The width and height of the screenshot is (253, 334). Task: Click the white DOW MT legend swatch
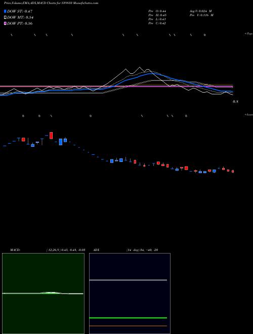tap(5, 18)
